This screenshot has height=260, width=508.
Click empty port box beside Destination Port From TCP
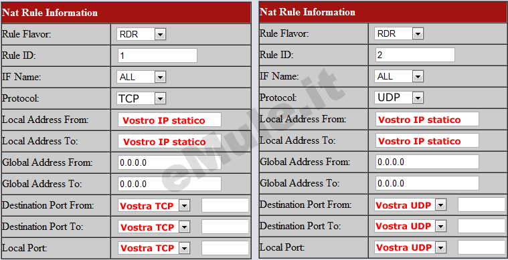225,205
